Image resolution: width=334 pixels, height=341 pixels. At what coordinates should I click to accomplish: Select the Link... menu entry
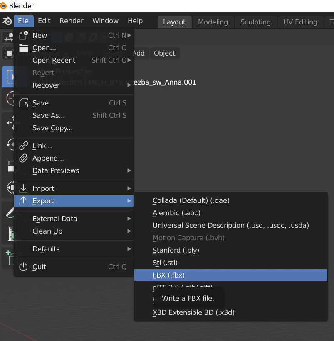click(74, 146)
